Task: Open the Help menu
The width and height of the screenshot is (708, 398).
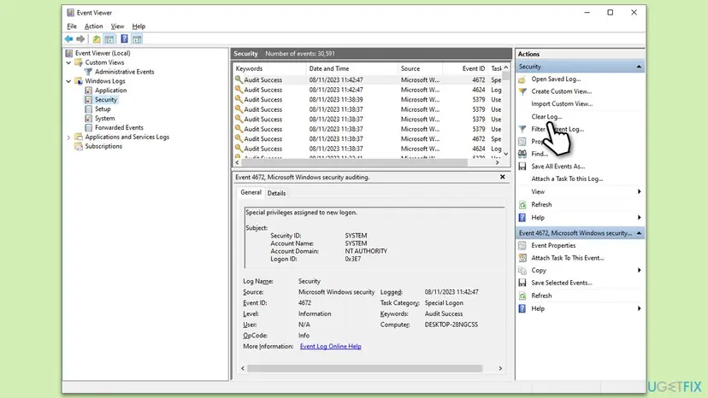Action: click(x=139, y=26)
